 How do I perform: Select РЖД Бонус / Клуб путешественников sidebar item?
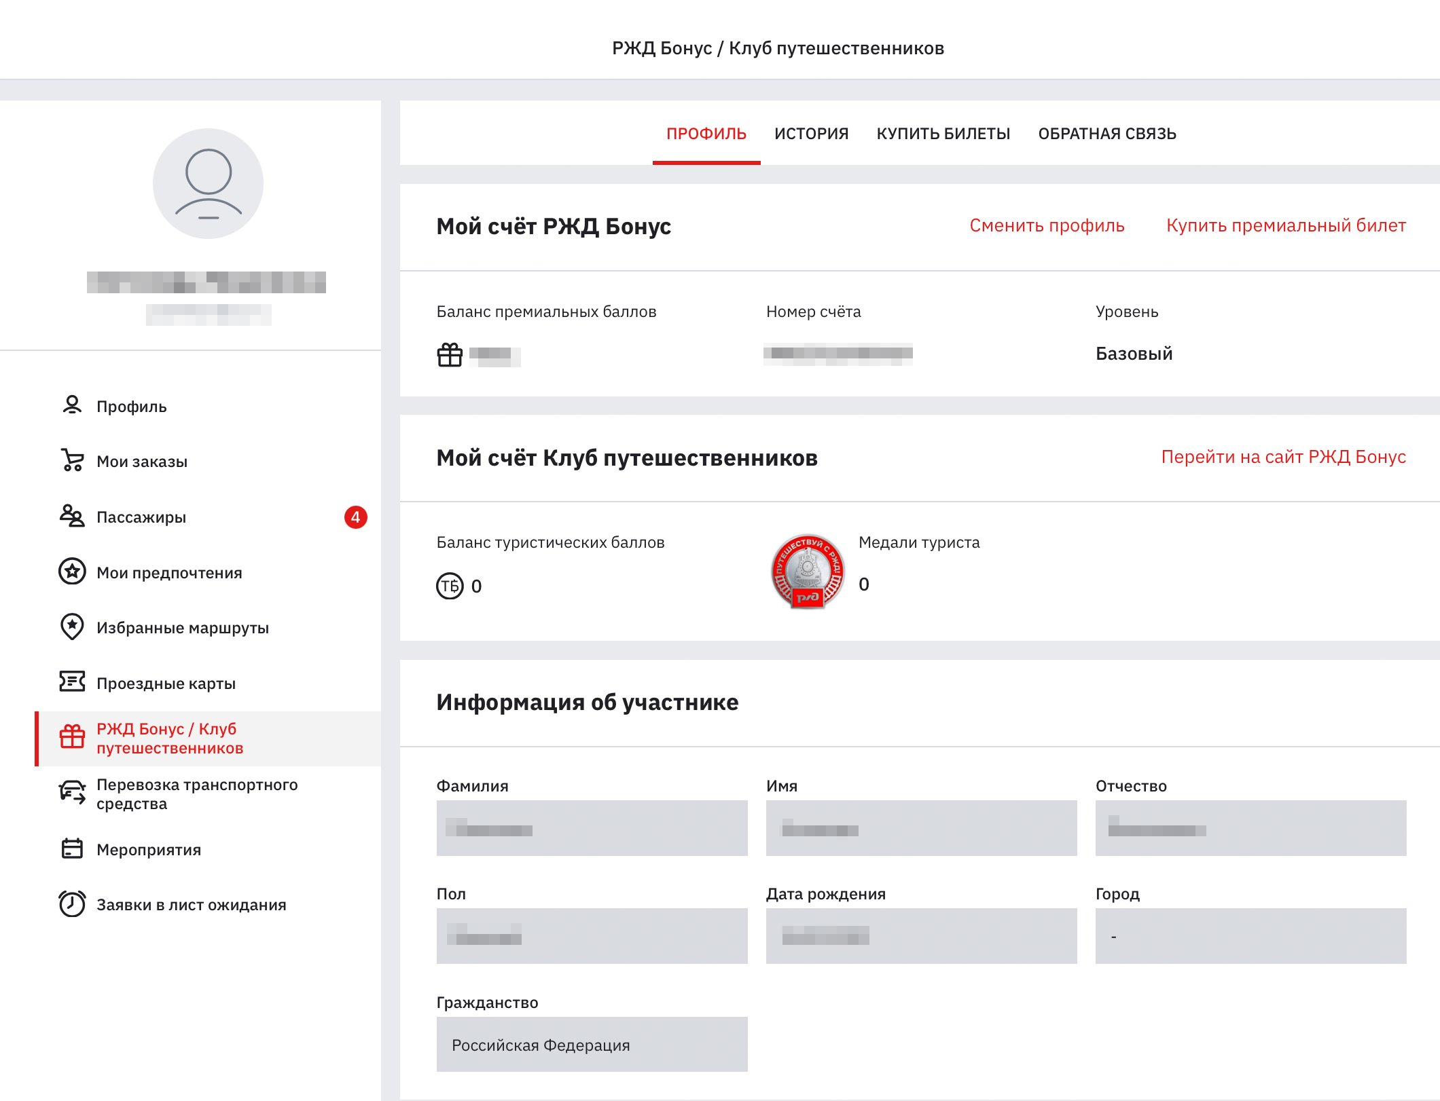click(207, 739)
